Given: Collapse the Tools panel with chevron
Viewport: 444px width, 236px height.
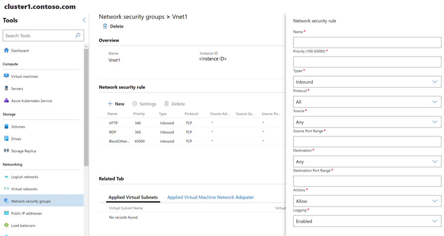Looking at the screenshot, I should pyautogui.click(x=84, y=20).
